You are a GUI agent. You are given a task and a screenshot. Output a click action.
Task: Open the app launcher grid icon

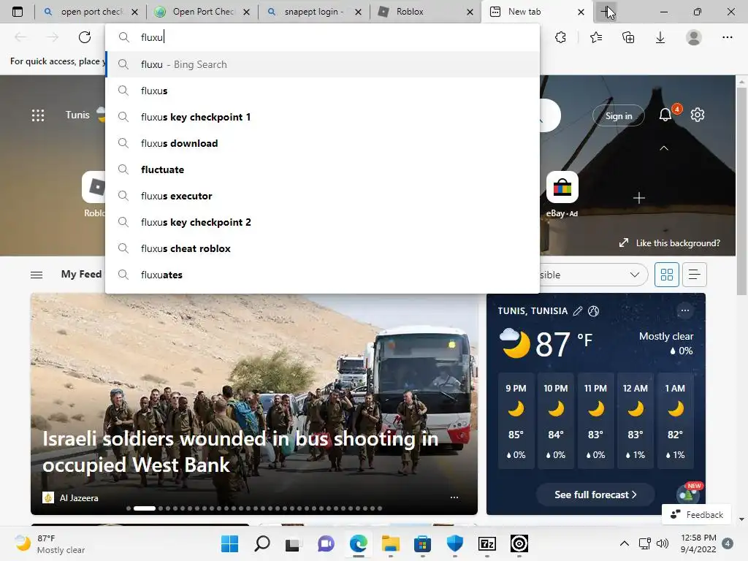[x=38, y=115]
